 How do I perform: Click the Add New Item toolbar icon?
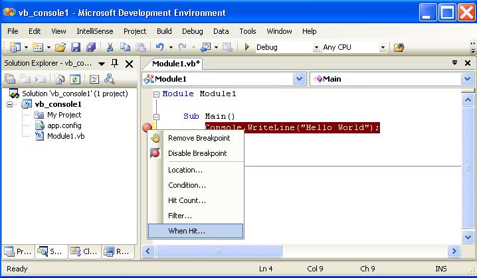pyautogui.click(x=38, y=47)
